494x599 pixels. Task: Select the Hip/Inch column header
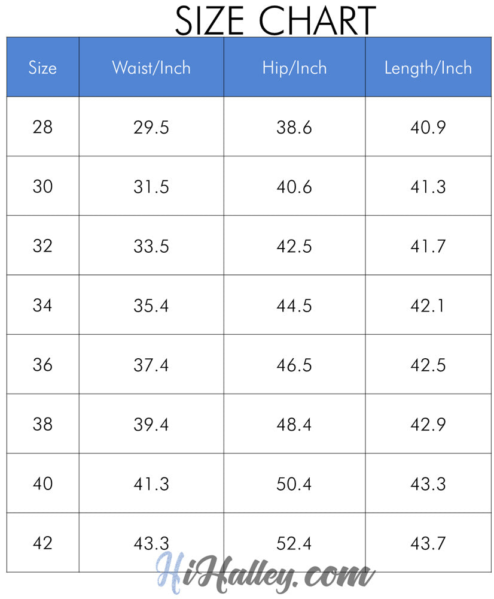pyautogui.click(x=294, y=68)
